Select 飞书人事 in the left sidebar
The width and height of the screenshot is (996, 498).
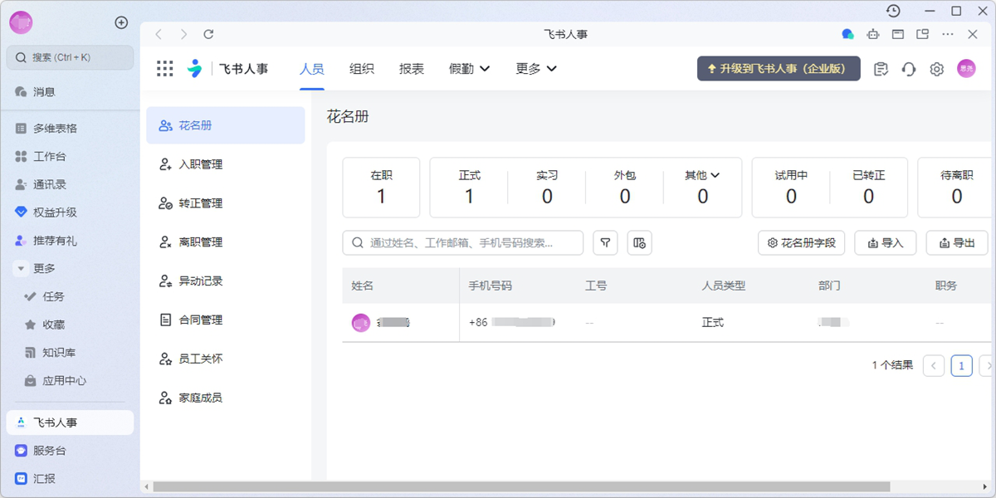70,422
